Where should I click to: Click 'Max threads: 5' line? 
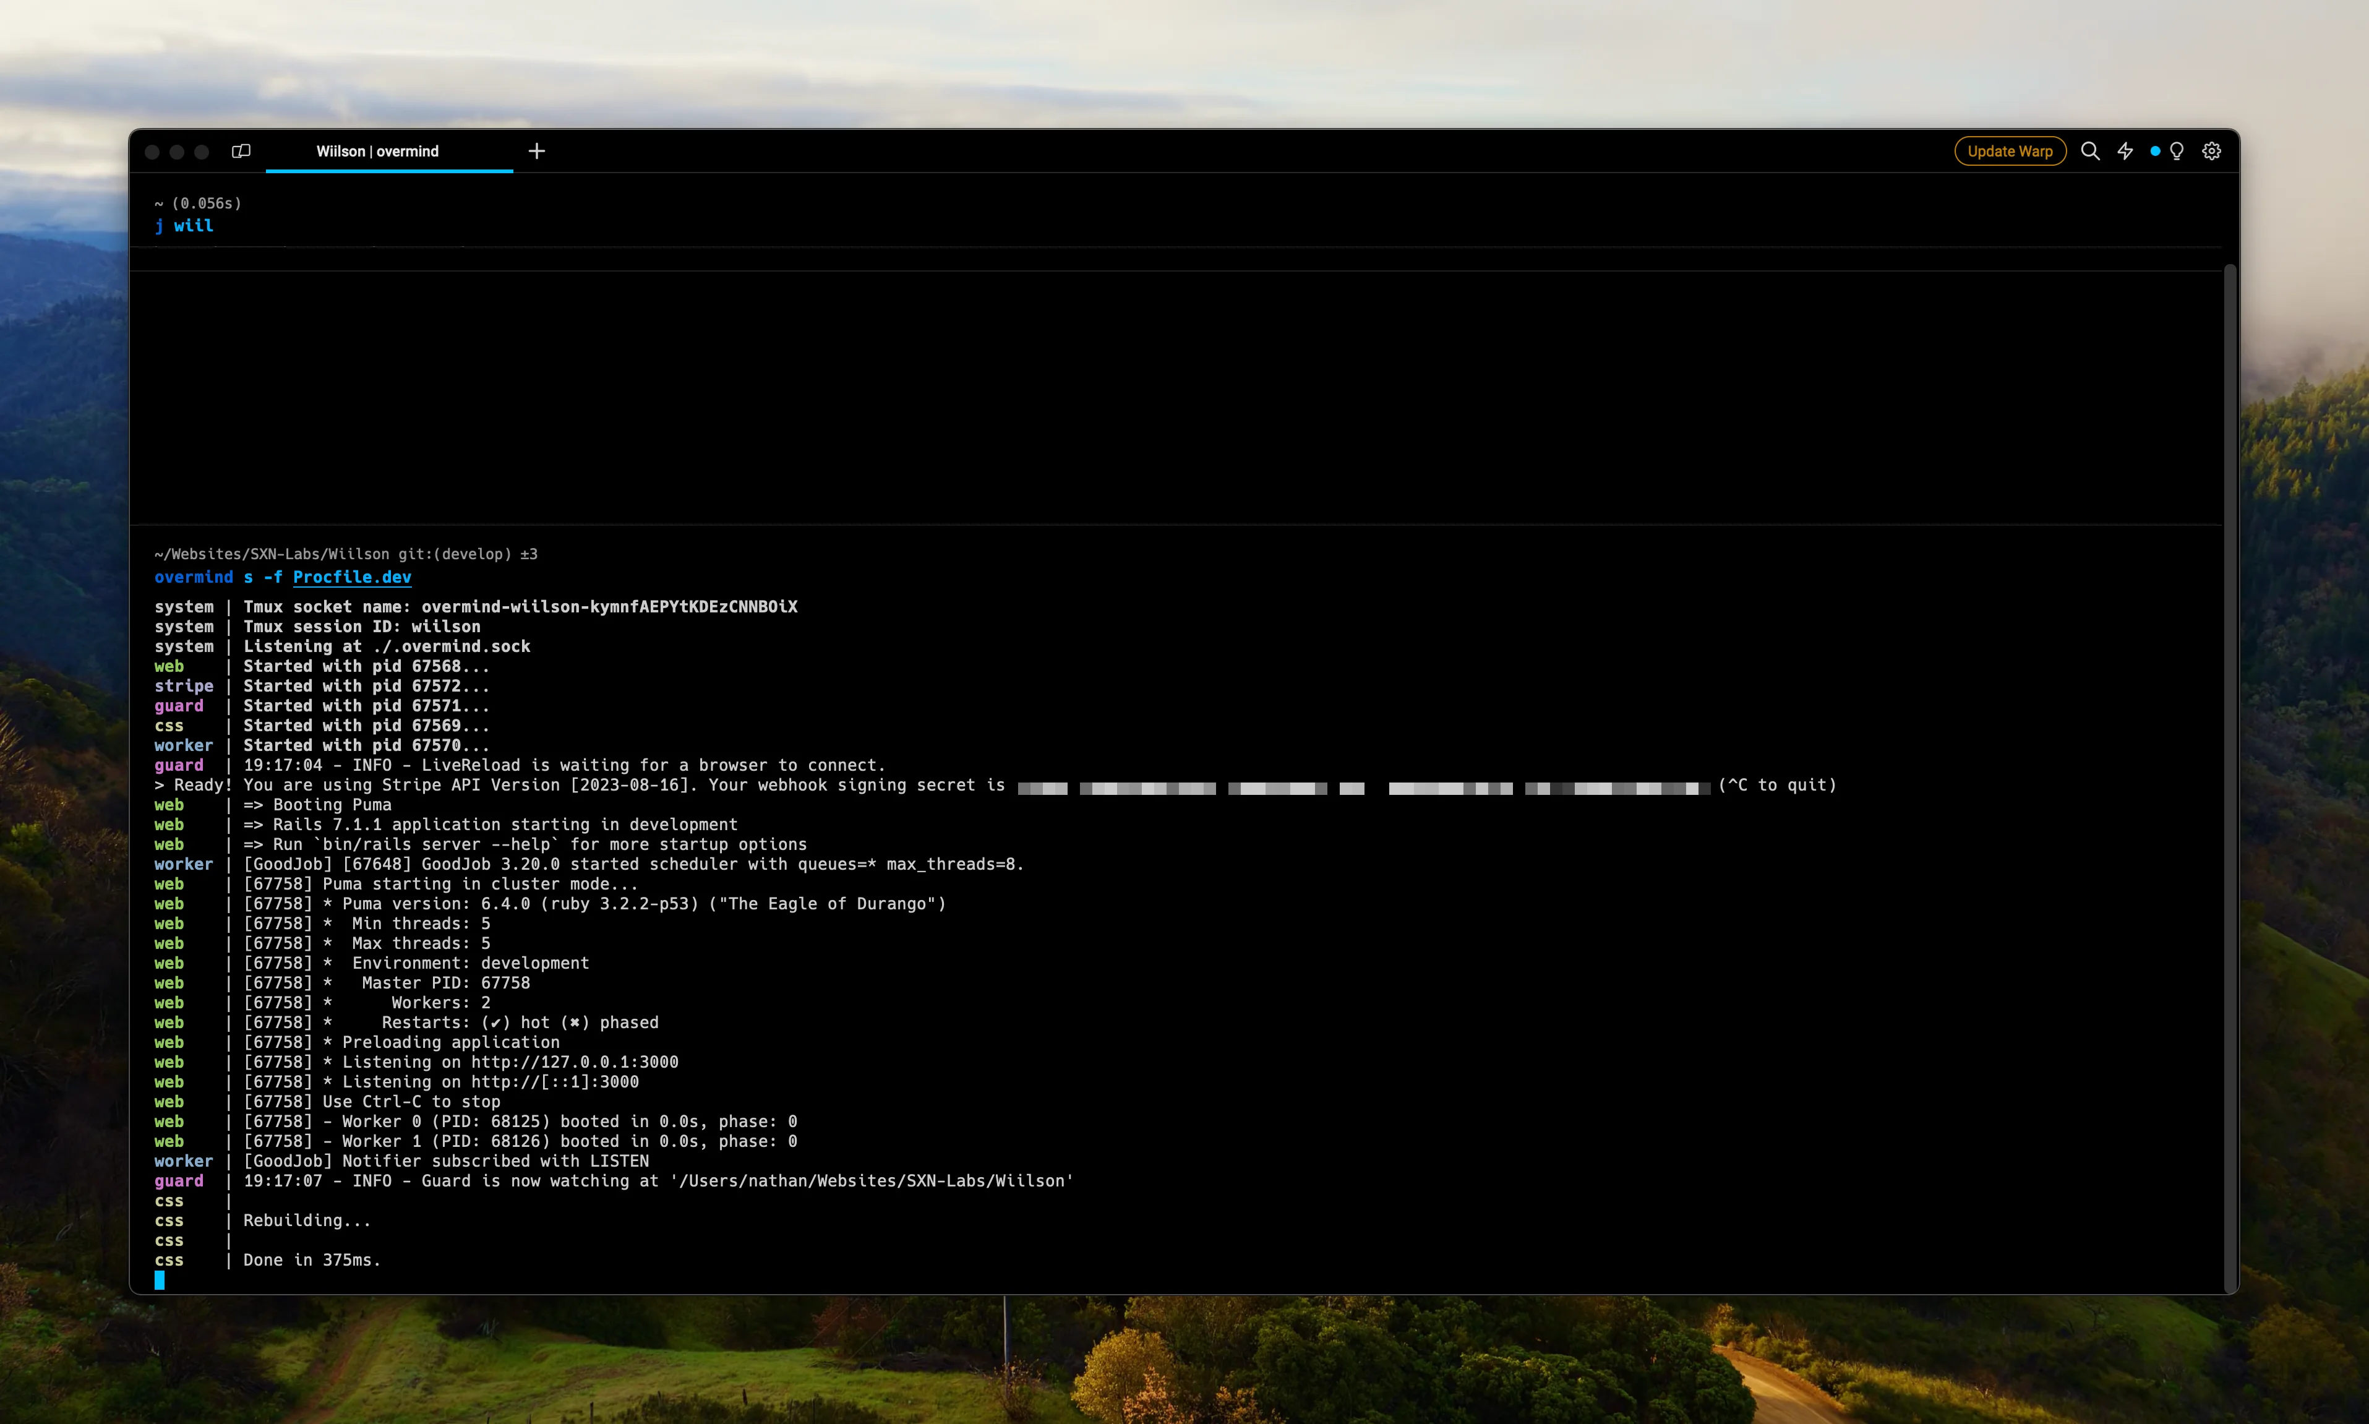(x=367, y=944)
